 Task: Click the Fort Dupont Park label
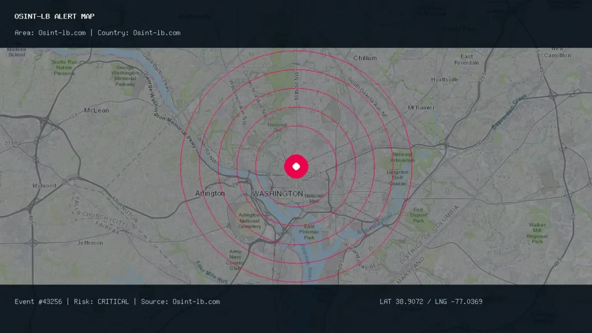click(419, 215)
